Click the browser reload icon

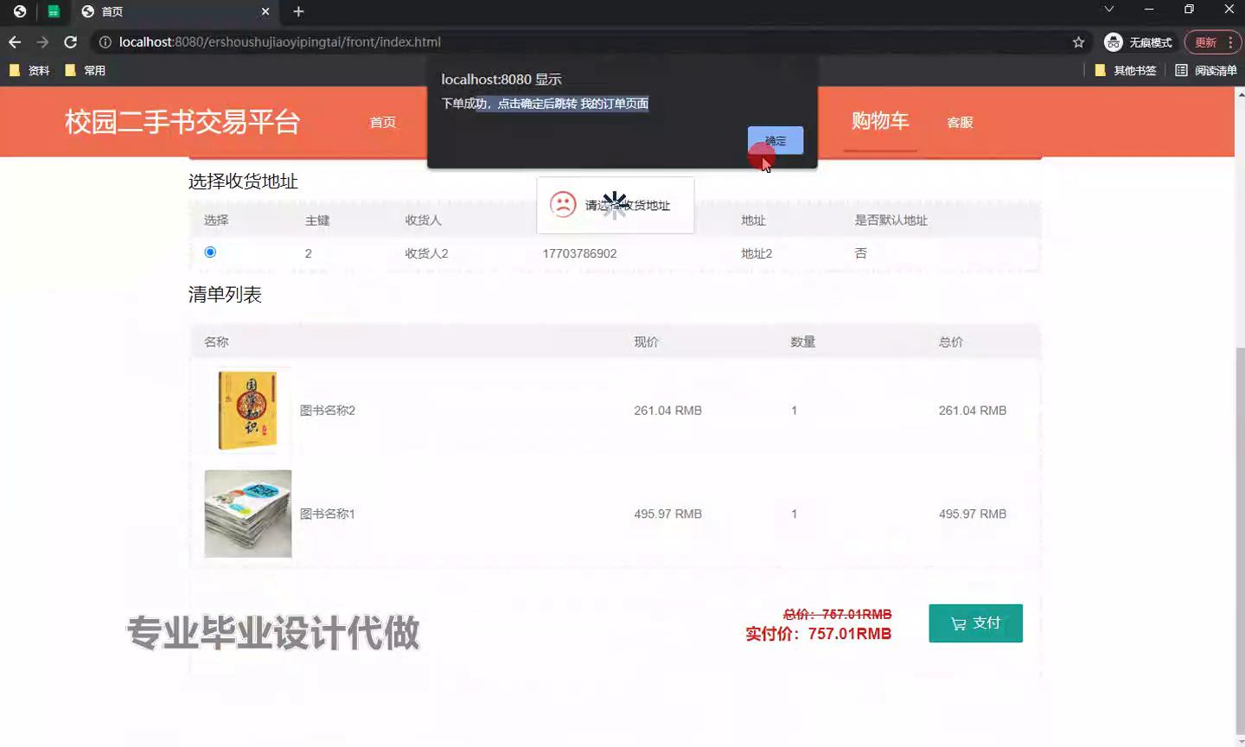point(70,41)
